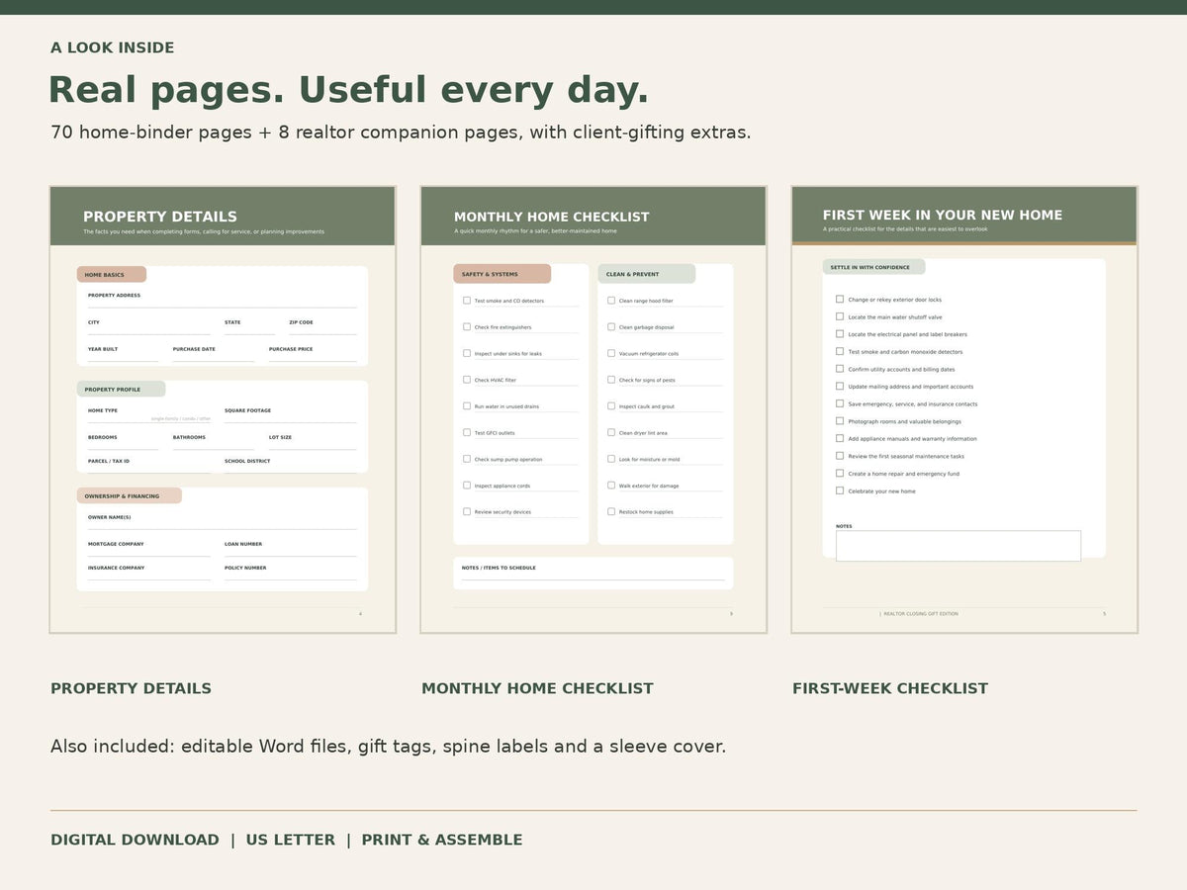
Task: Tick the 'Check HVAC filter' checkbox
Action: tap(467, 380)
